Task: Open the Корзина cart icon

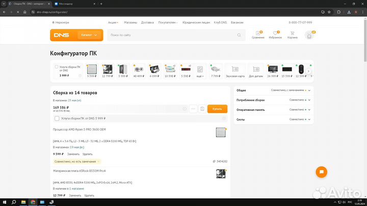Action: click(x=293, y=35)
